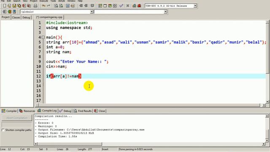Viewport: 270px width, 152px height.
Task: Open the Execute menu
Action: (44, 1)
